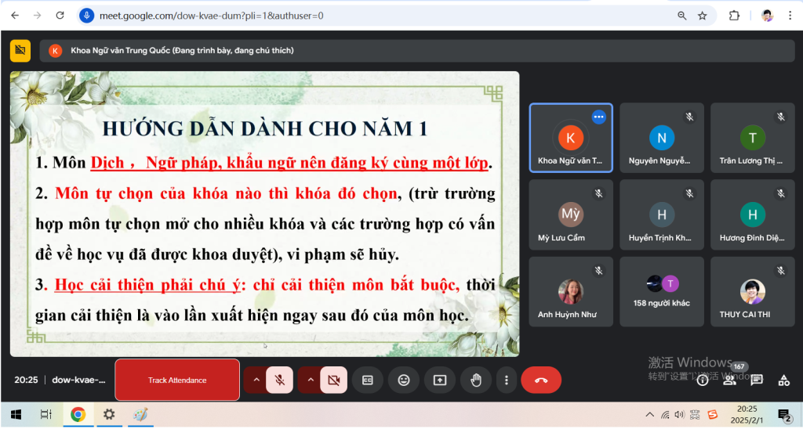Open the 158 người khác tile
The width and height of the screenshot is (803, 429).
[x=662, y=291]
